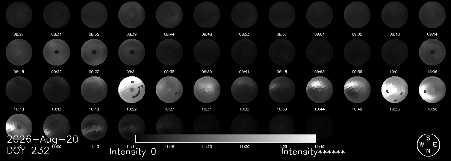Choose the 09:22 sky image
The width and height of the screenshot is (451, 161).
pos(56,52)
